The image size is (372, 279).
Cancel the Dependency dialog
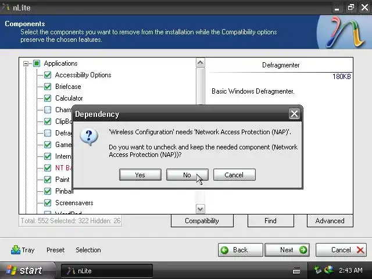pyautogui.click(x=234, y=175)
